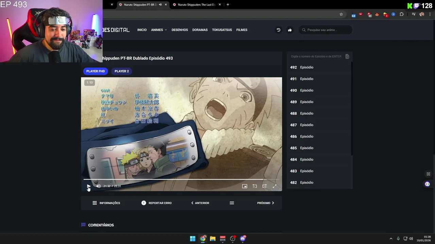This screenshot has width=435, height=244.
Task: Click the red fast-forward extension icon
Action: (x=361, y=14)
